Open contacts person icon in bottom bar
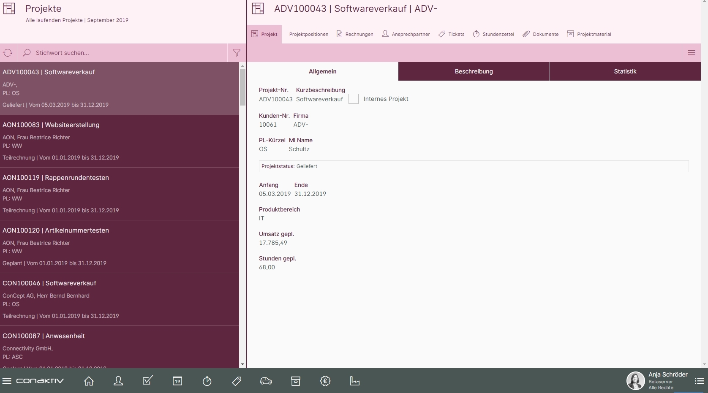The height and width of the screenshot is (393, 708). 118,381
